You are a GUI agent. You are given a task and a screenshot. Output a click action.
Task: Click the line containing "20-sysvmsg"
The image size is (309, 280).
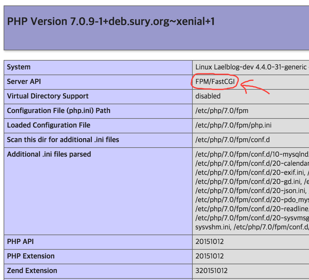point(252,218)
